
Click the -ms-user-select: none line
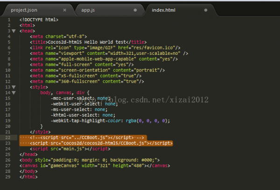tap(79, 110)
